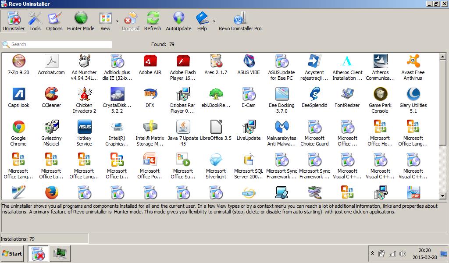Select Ad Muncher in the list
The image size is (449, 263).
click(84, 68)
